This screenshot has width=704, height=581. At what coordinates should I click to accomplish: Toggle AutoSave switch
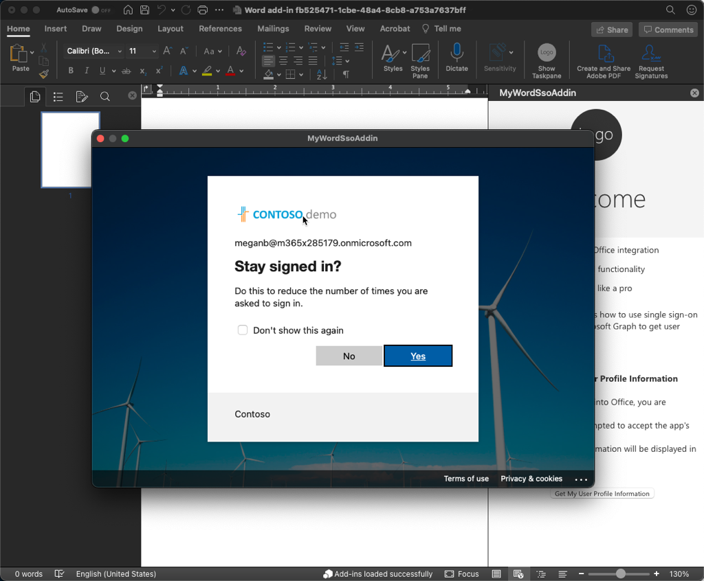click(x=101, y=10)
